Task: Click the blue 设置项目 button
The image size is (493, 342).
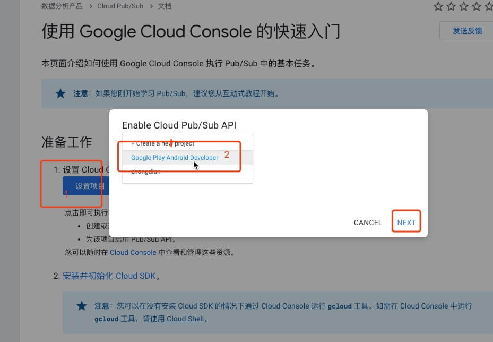Action: click(x=86, y=186)
